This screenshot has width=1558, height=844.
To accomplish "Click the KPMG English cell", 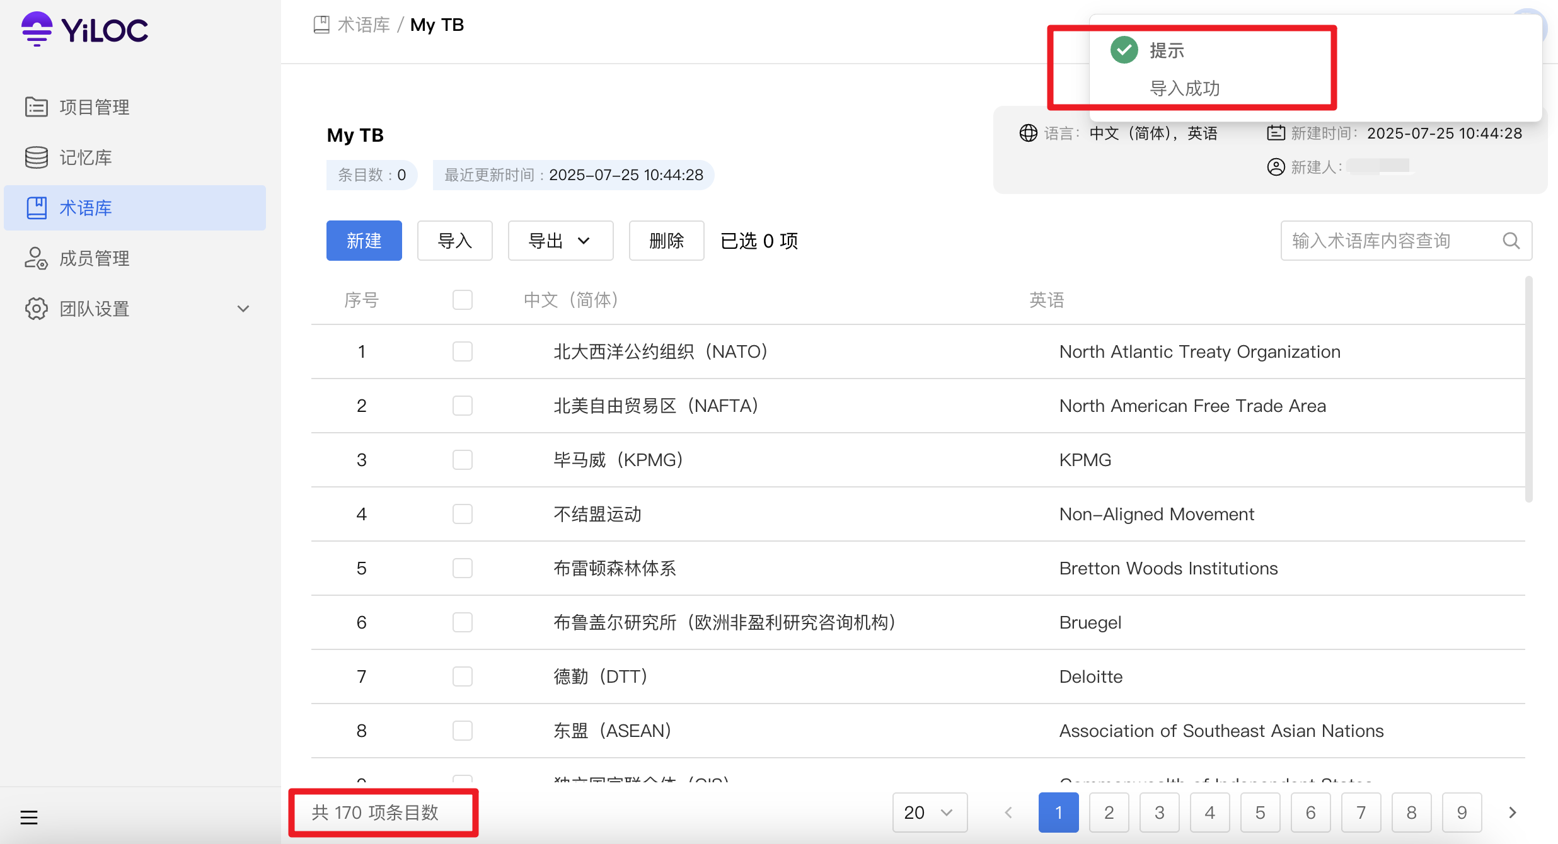I will (x=1085, y=460).
